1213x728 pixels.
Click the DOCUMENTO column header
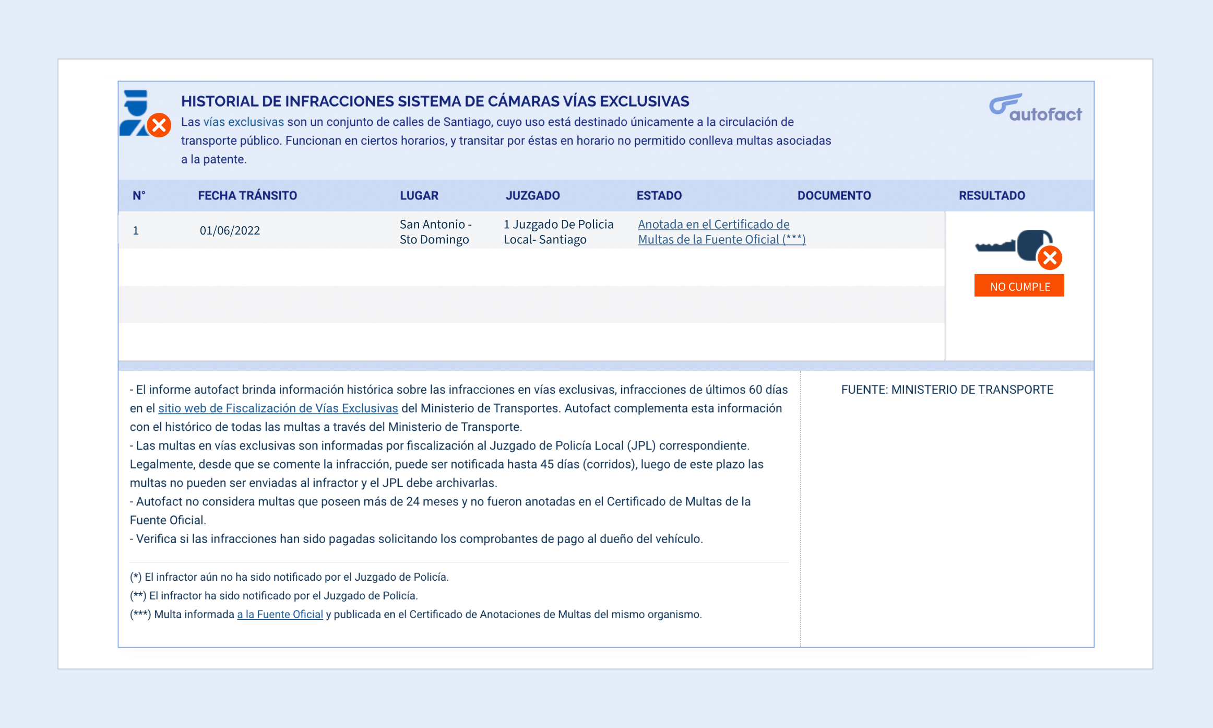pos(834,195)
